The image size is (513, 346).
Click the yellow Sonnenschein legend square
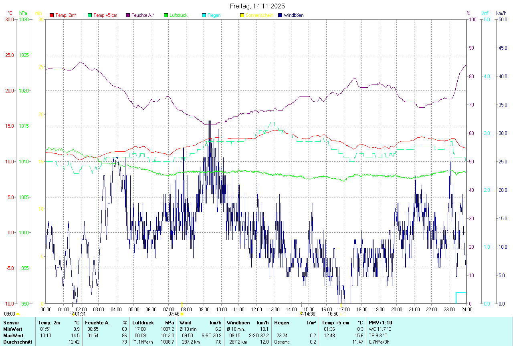tap(242, 15)
